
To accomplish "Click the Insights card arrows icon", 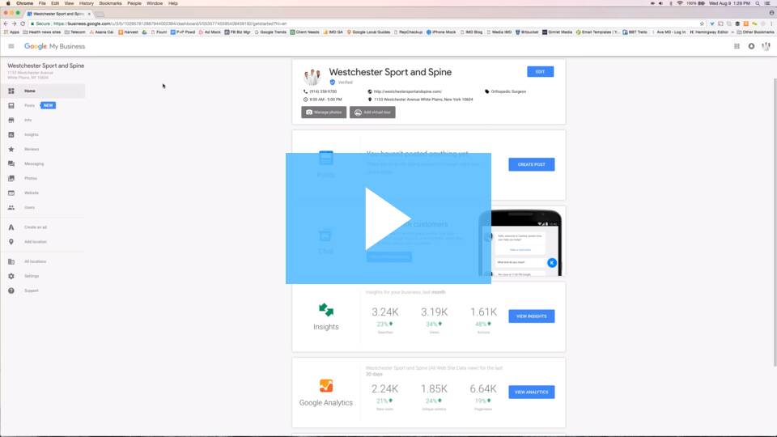I will click(326, 310).
